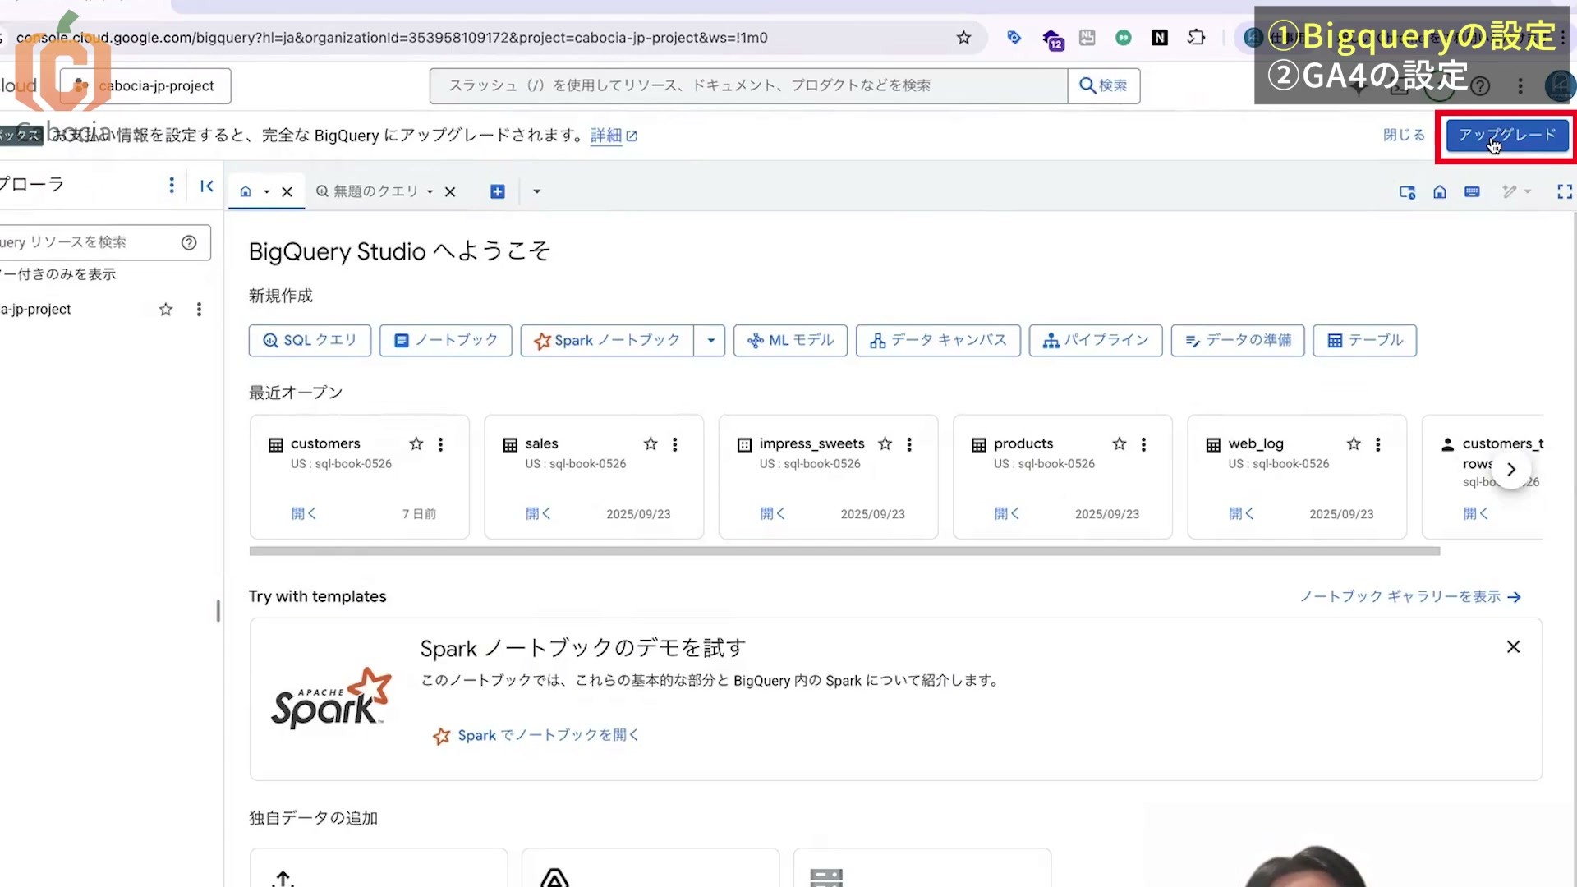Create a Spark ノートブック

click(x=607, y=340)
